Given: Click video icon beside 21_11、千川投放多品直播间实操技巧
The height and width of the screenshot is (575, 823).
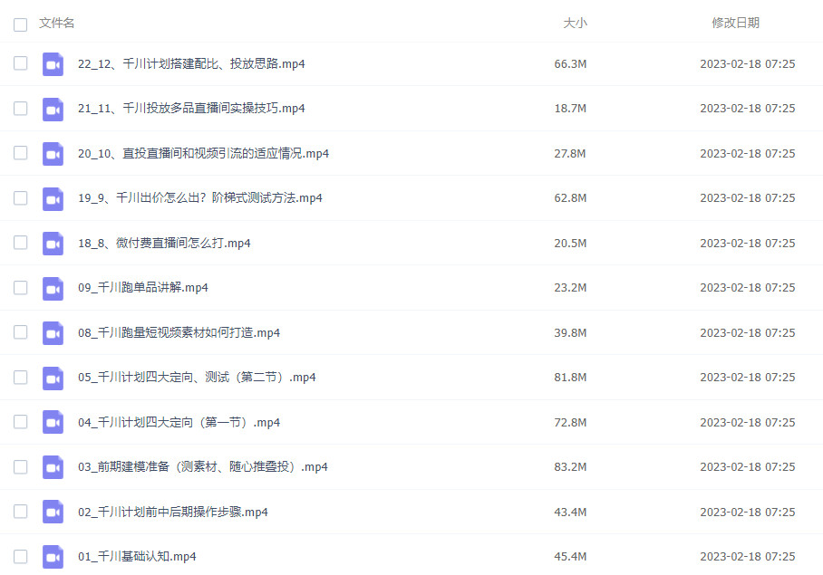Looking at the screenshot, I should click(x=53, y=109).
